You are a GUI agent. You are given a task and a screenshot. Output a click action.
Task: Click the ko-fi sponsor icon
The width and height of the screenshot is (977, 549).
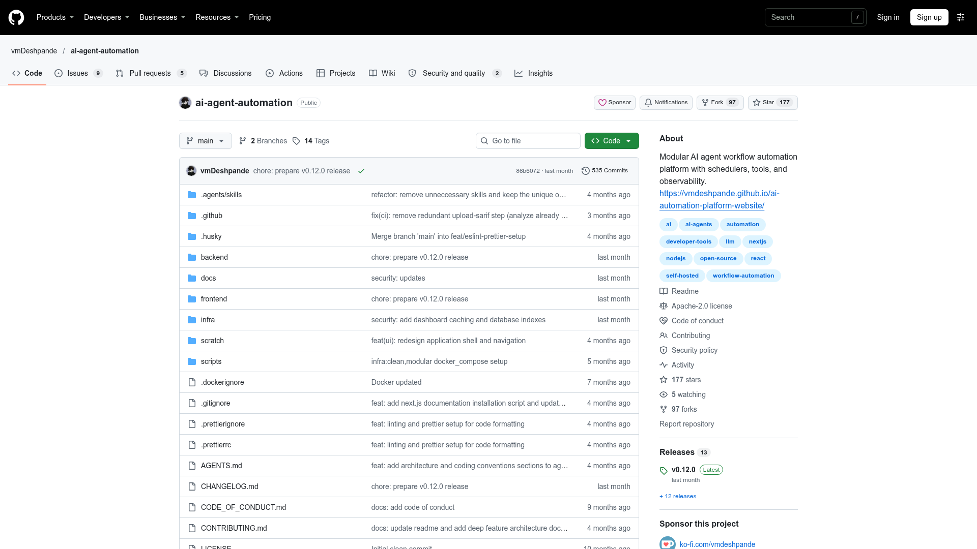point(668,544)
